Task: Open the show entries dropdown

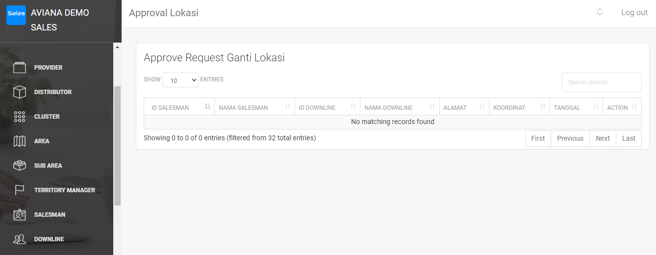Action: [x=180, y=80]
